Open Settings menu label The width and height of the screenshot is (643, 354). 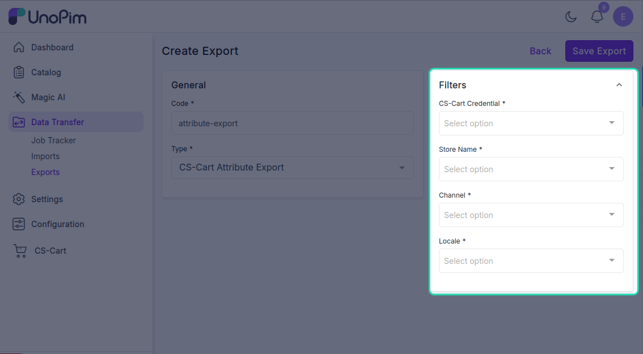(x=46, y=199)
